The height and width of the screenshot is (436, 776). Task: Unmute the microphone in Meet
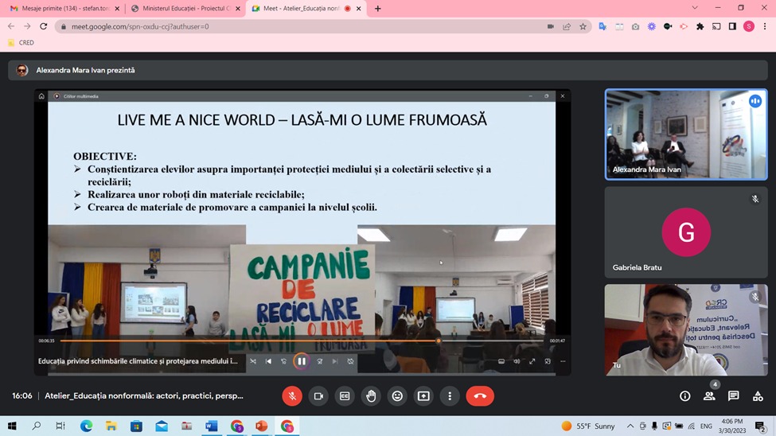point(292,396)
